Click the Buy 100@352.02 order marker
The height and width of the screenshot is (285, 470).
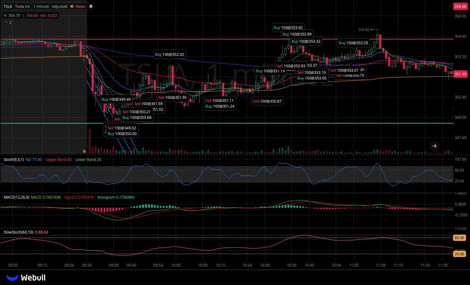pos(170,54)
